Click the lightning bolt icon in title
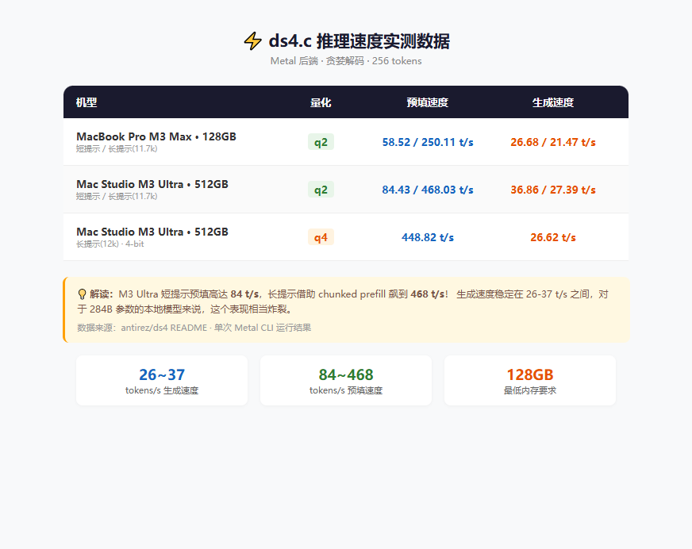This screenshot has height=549, width=692. click(253, 41)
